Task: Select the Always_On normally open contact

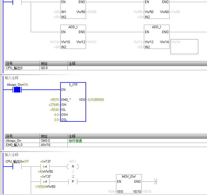Action: pos(17,90)
